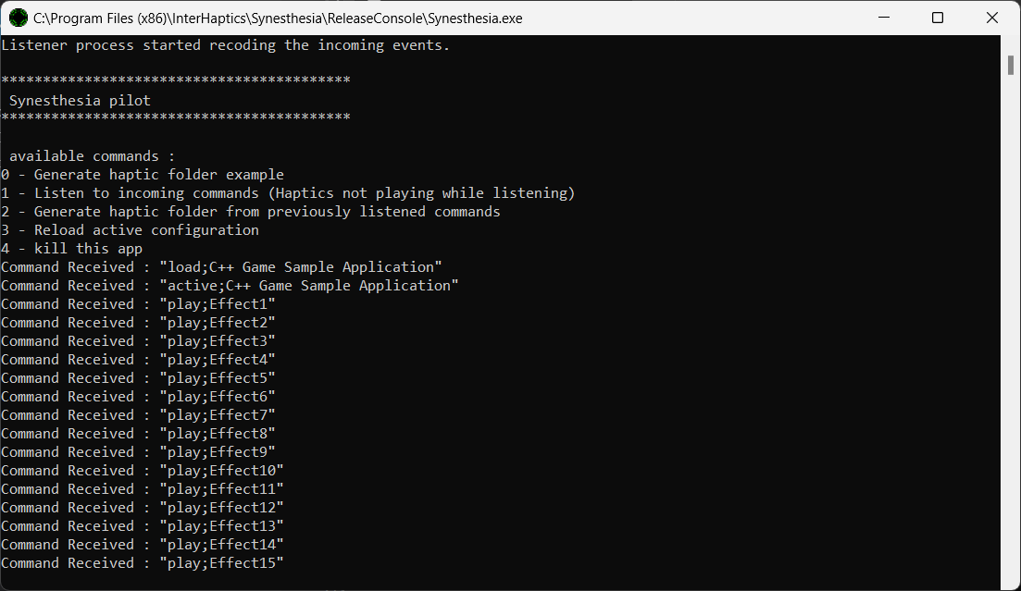Click the 'load;C++ Game Sample Application' line
The image size is (1021, 591).
tap(221, 267)
